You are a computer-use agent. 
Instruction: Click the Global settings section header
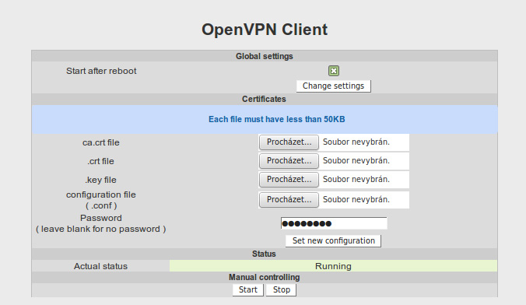click(x=265, y=56)
